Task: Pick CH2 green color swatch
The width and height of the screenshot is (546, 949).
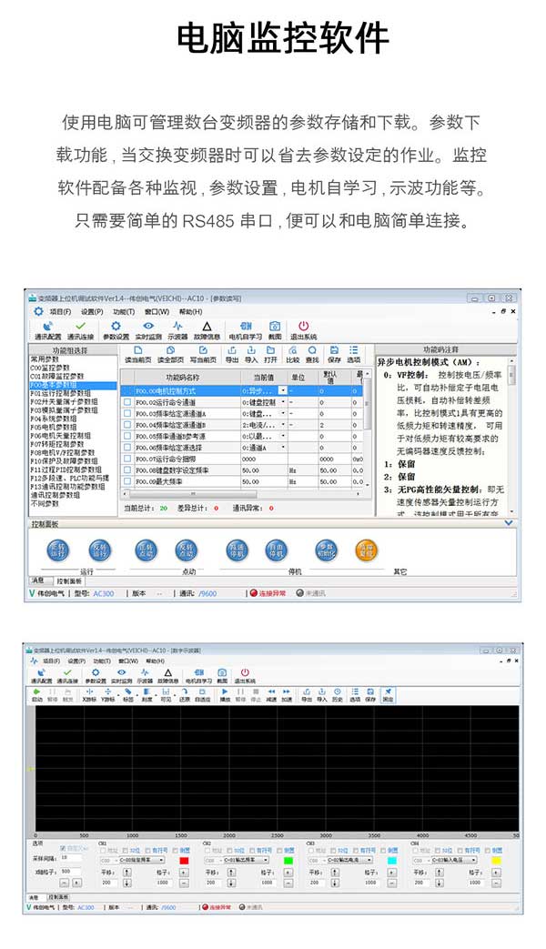Action: point(288,860)
